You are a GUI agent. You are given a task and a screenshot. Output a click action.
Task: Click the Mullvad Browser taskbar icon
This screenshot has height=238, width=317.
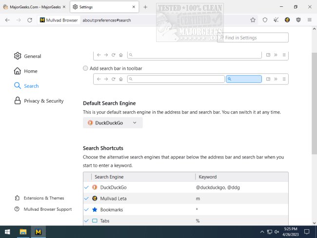click(38, 232)
